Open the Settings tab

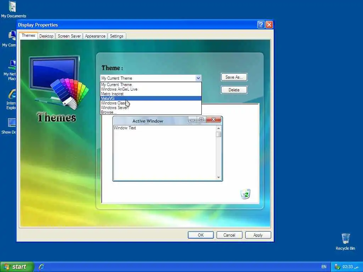pos(116,36)
